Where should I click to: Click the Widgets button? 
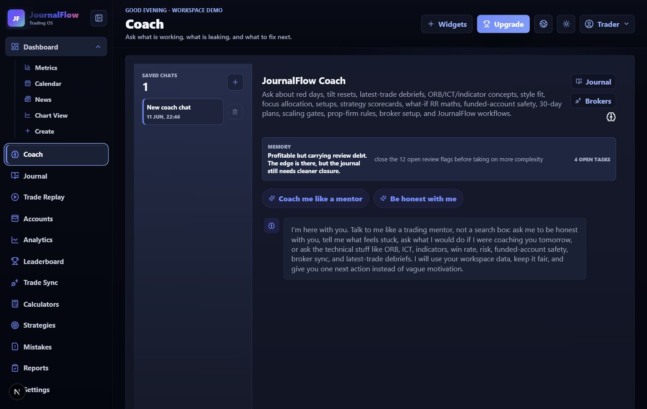tap(447, 24)
